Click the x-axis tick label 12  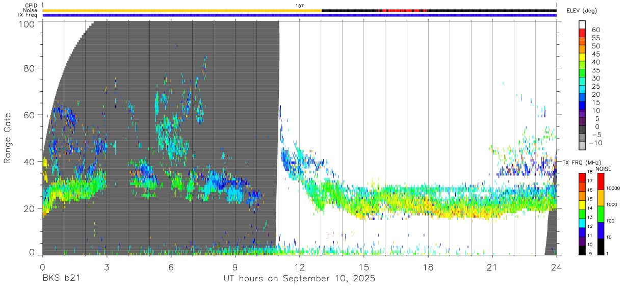(300, 267)
